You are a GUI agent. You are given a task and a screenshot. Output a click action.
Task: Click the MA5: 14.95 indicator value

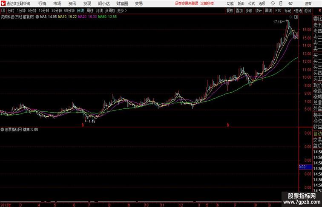coord(48,17)
